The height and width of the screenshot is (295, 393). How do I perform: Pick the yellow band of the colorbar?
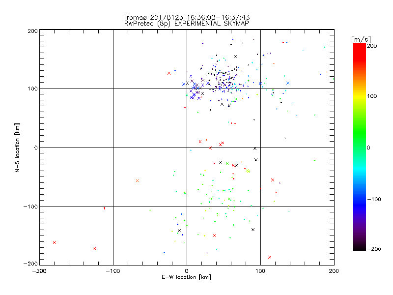point(360,97)
